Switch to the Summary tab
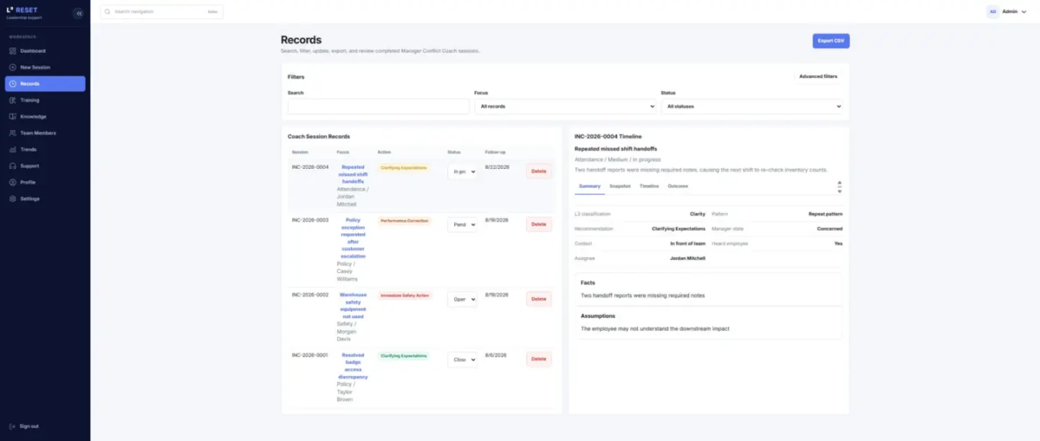The image size is (1040, 441). pyautogui.click(x=589, y=186)
